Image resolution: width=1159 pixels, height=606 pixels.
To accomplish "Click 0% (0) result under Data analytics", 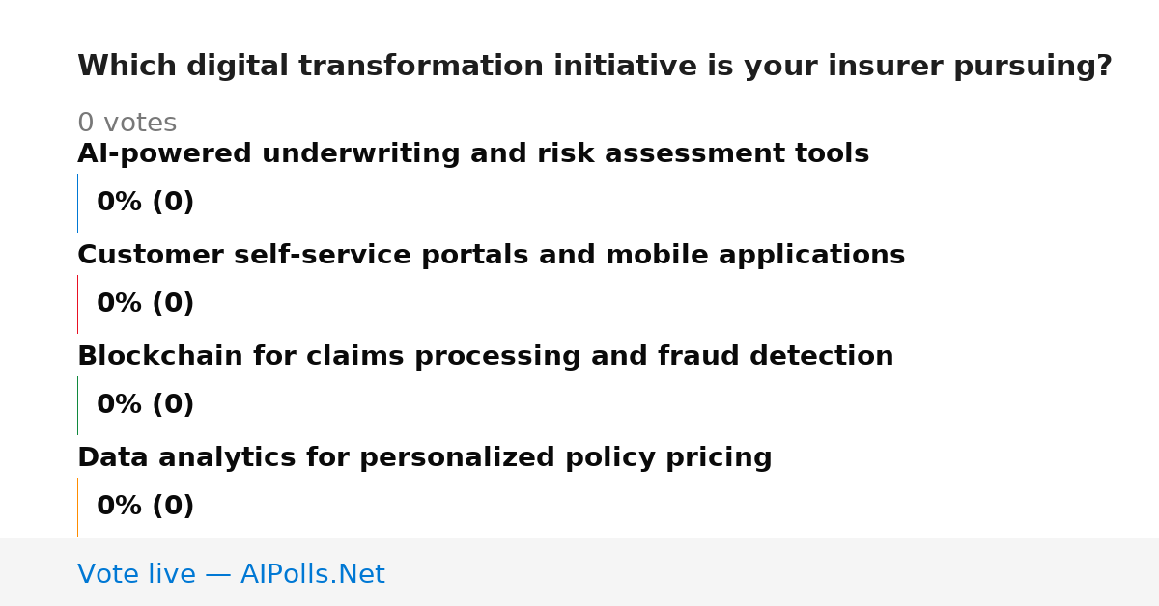I will pyautogui.click(x=145, y=507).
